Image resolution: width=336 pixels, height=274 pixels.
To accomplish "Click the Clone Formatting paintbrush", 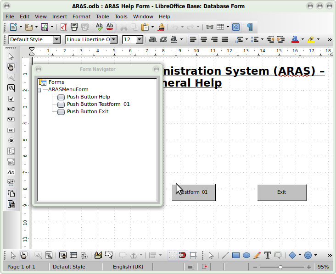I will click(x=161, y=27).
